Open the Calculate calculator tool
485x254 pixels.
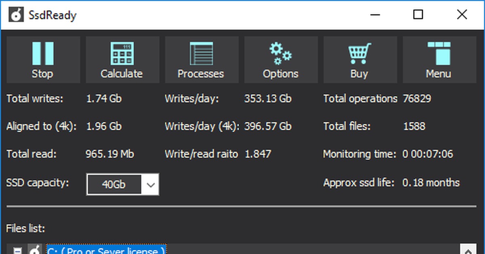tap(122, 59)
